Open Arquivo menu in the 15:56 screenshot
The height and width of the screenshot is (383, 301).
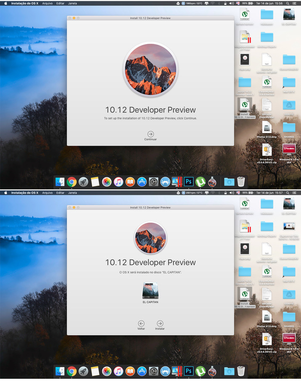(x=48, y=3)
